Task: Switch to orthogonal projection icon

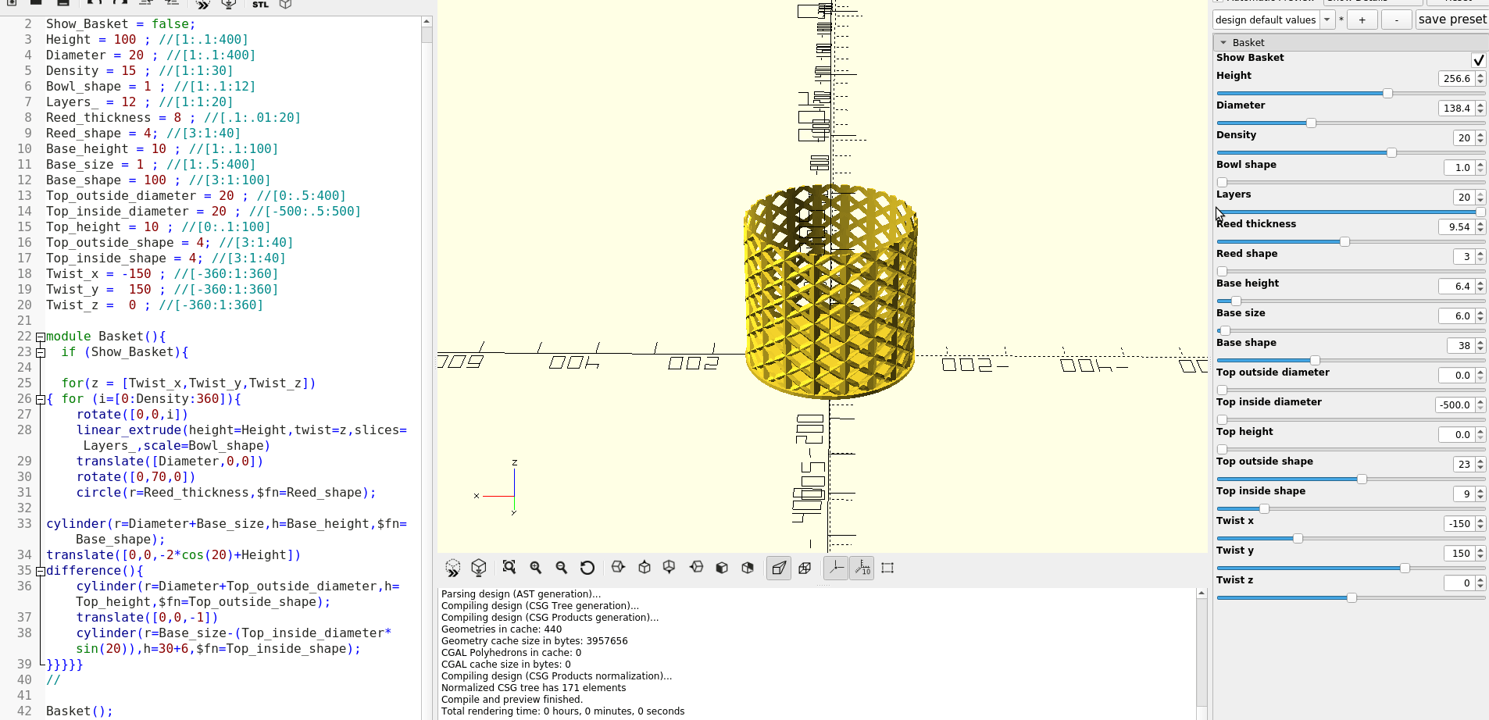Action: point(805,568)
